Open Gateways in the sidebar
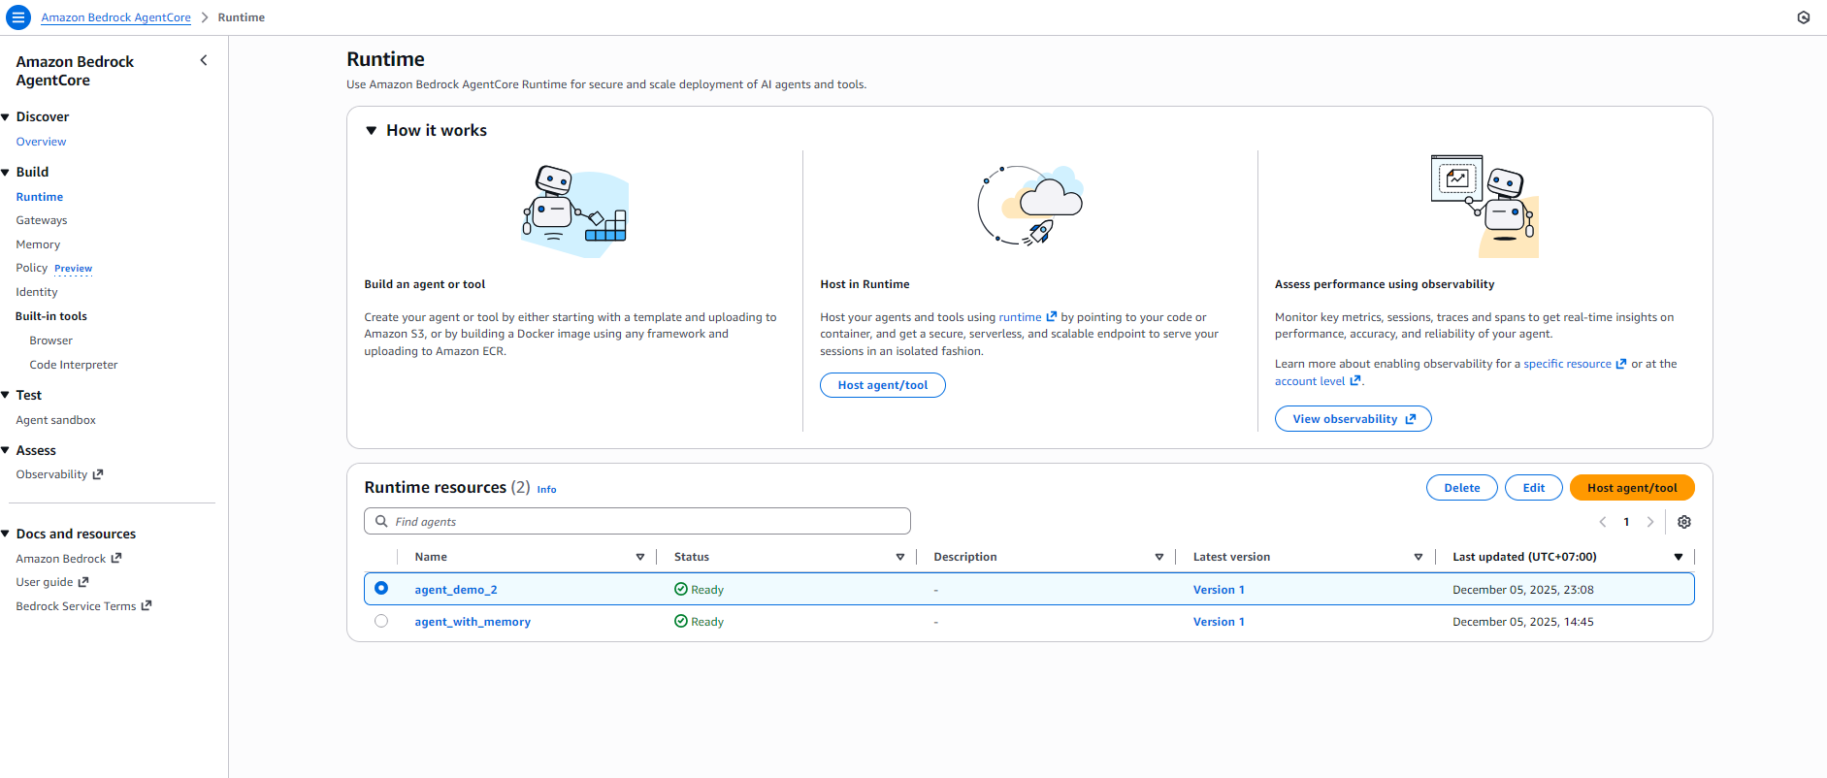The image size is (1827, 778). (42, 220)
